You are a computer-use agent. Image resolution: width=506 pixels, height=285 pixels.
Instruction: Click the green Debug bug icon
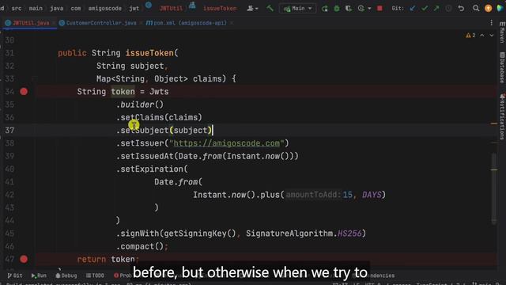pyautogui.click(x=337, y=9)
